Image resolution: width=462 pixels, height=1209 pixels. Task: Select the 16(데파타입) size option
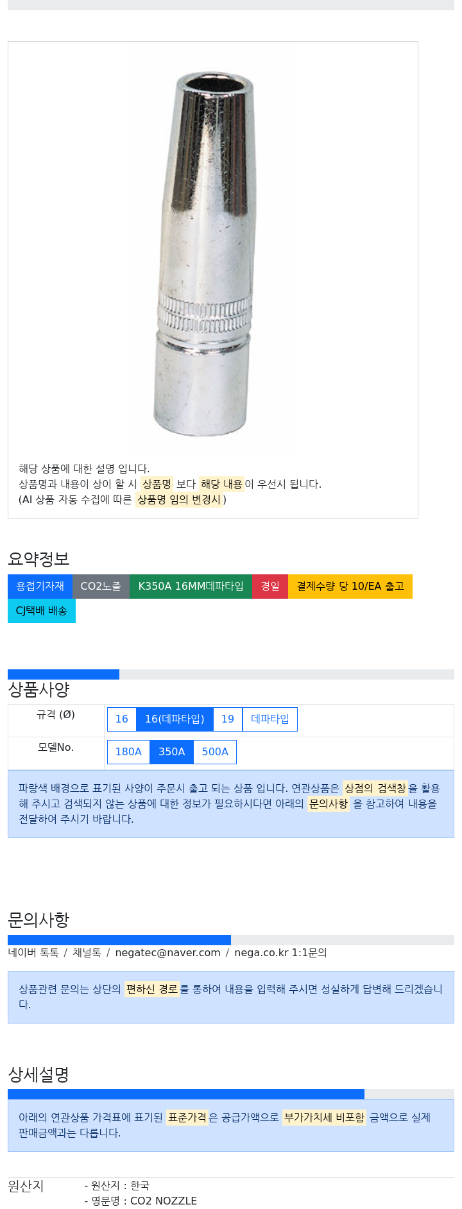pyautogui.click(x=175, y=719)
